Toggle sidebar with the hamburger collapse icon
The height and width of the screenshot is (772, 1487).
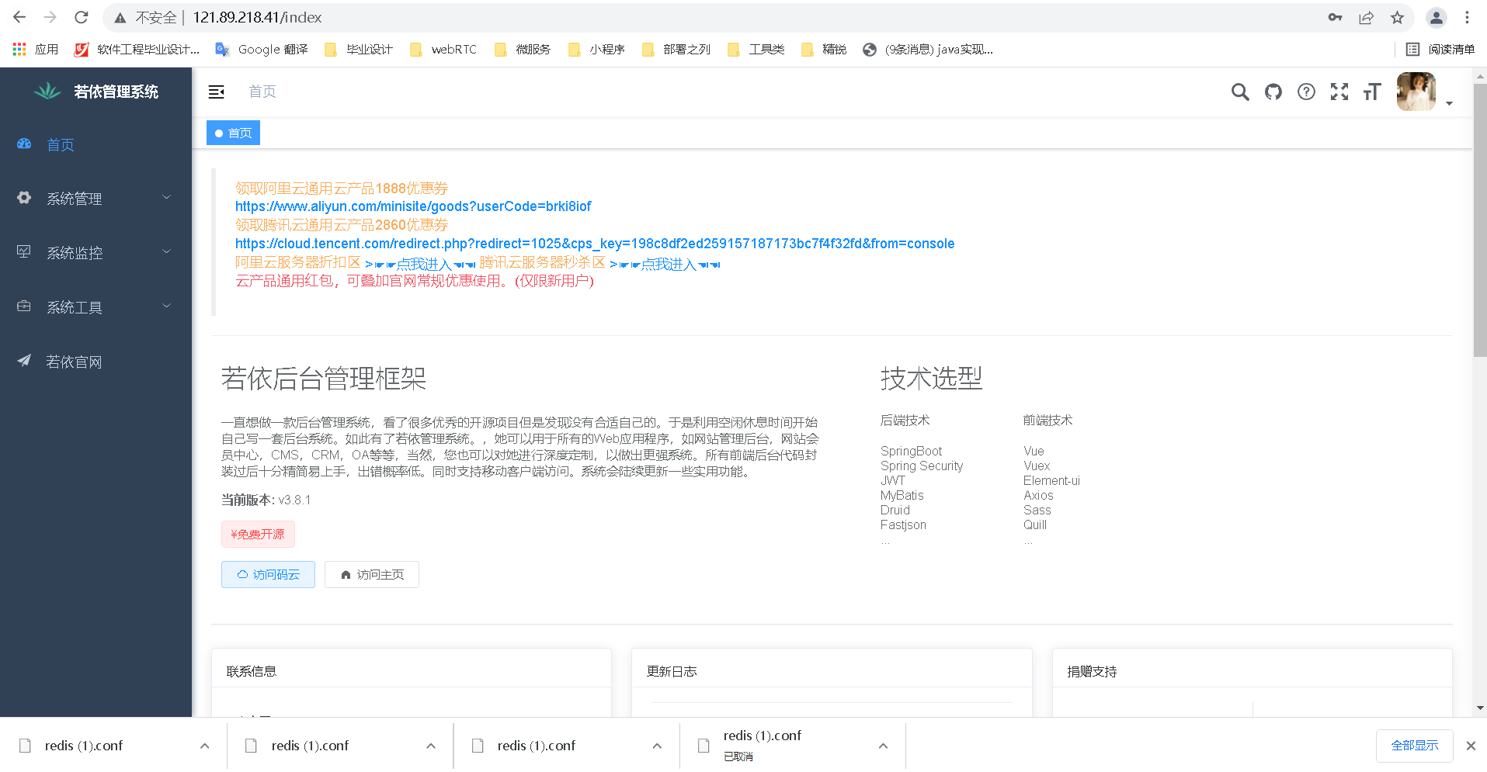click(x=217, y=92)
